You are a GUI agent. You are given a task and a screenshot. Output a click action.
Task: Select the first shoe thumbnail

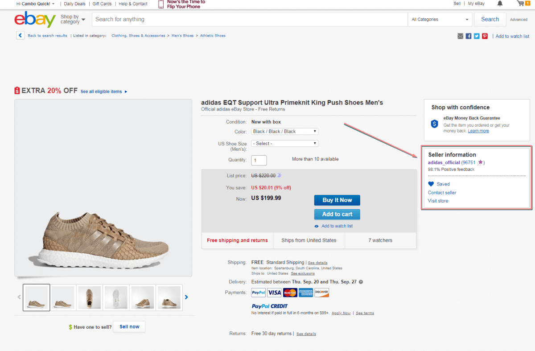click(36, 297)
